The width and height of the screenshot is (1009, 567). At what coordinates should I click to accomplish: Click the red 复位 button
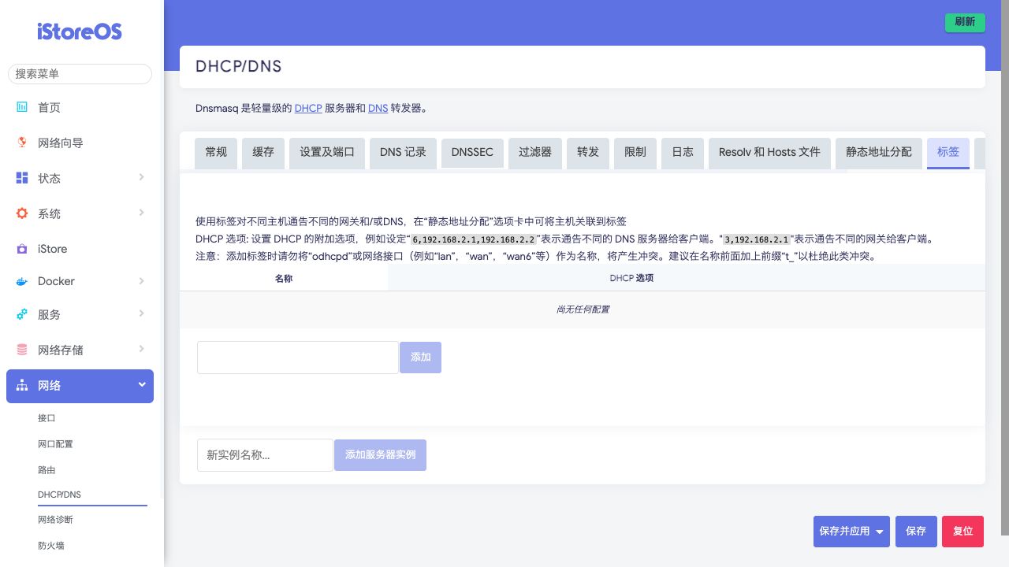coord(962,532)
